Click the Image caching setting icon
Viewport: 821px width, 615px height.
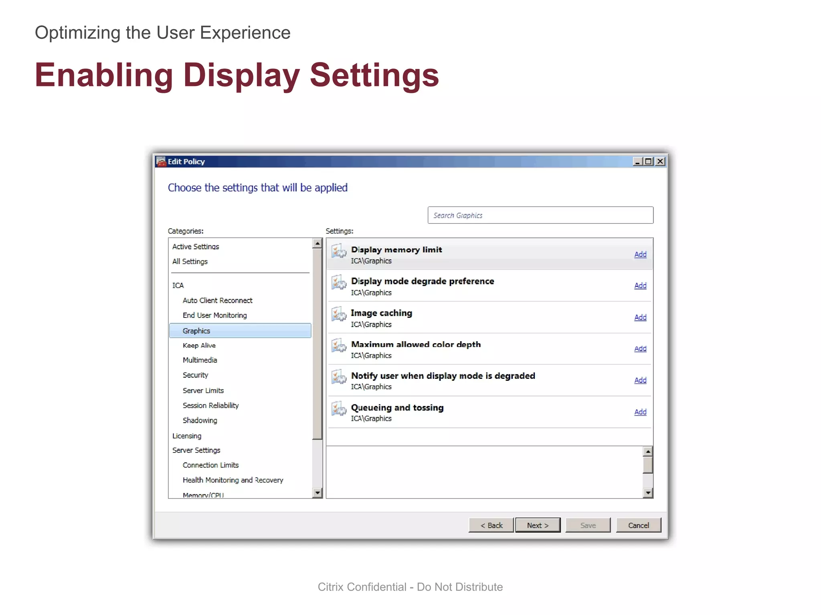[x=339, y=314]
